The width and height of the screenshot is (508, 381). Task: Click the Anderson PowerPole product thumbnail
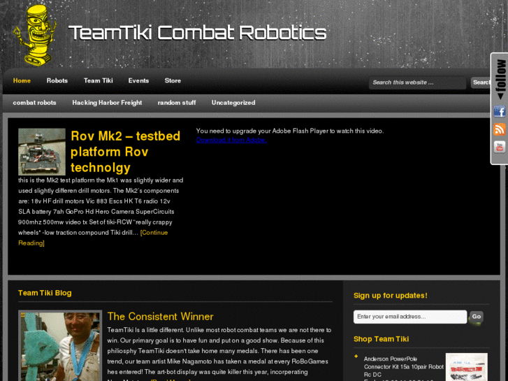coord(467,367)
